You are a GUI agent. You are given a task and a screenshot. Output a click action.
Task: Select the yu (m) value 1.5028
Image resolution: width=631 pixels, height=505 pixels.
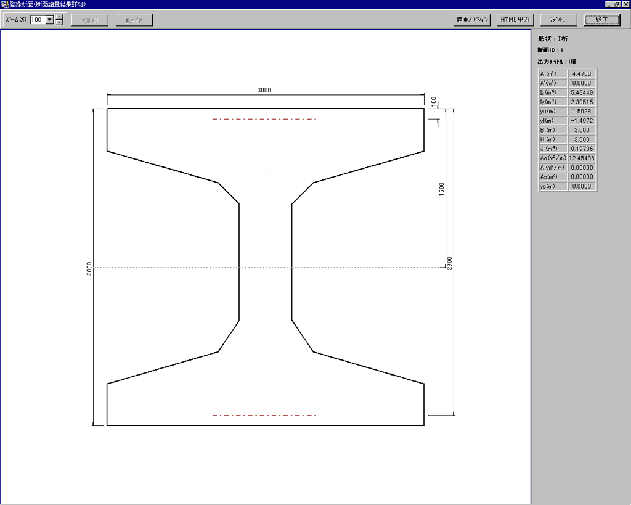point(582,112)
